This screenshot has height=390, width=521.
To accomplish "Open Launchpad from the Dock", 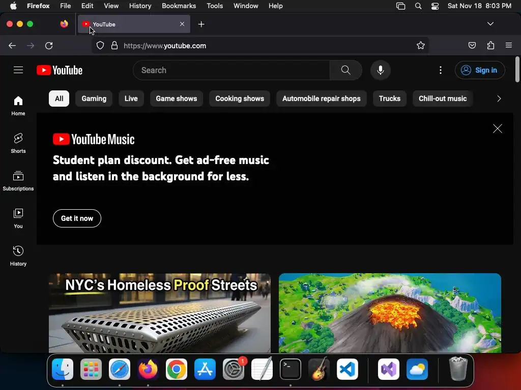I will [91, 369].
